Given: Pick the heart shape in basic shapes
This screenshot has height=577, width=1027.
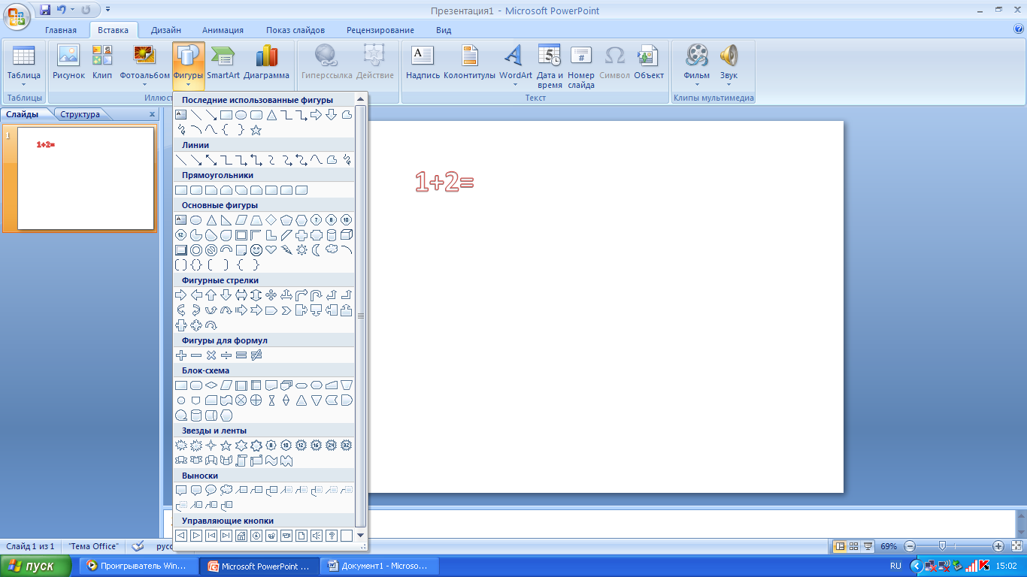Looking at the screenshot, I should pos(271,250).
